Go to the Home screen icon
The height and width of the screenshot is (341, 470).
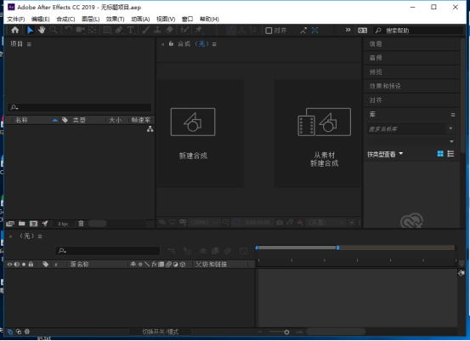point(15,30)
